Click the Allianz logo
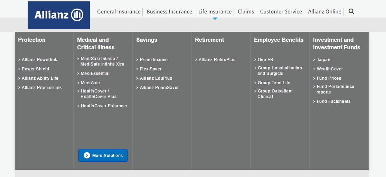The height and width of the screenshot is (177, 386). (59, 15)
